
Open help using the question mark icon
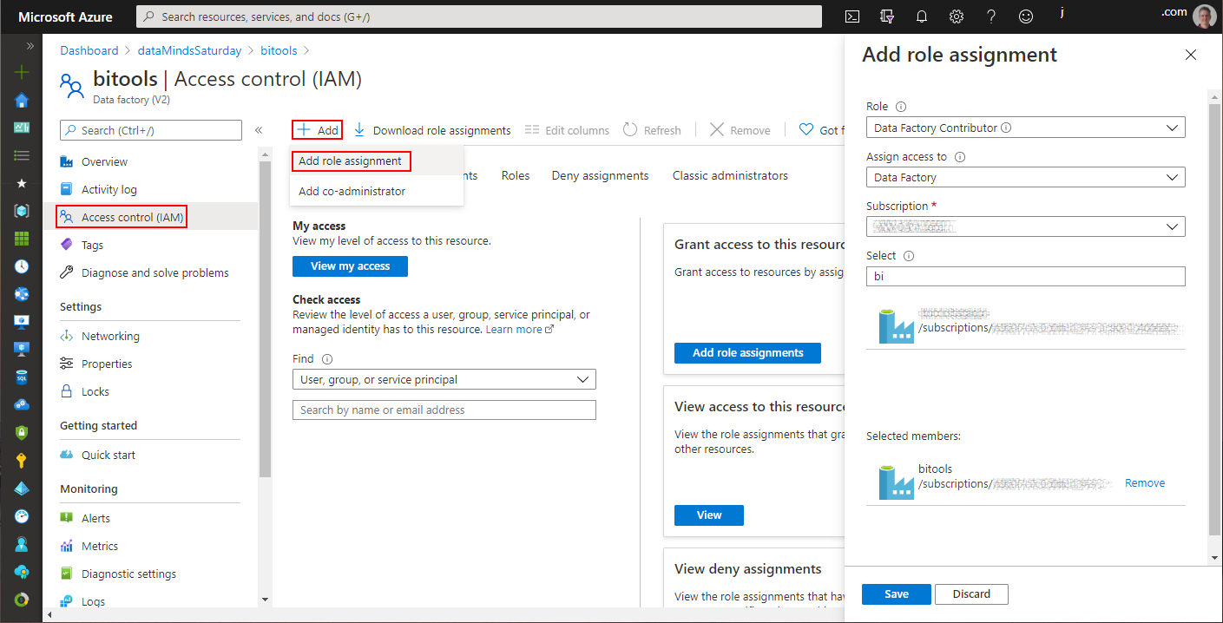990,16
